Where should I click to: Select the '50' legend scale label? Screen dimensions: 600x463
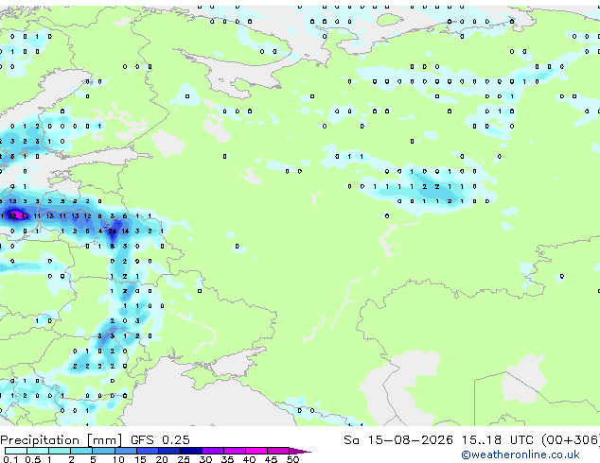click(x=292, y=459)
